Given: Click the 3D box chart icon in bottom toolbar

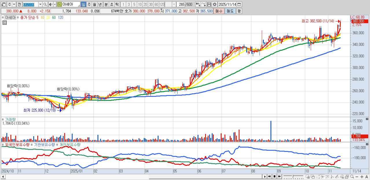Looking at the screenshot, I should (342, 177).
